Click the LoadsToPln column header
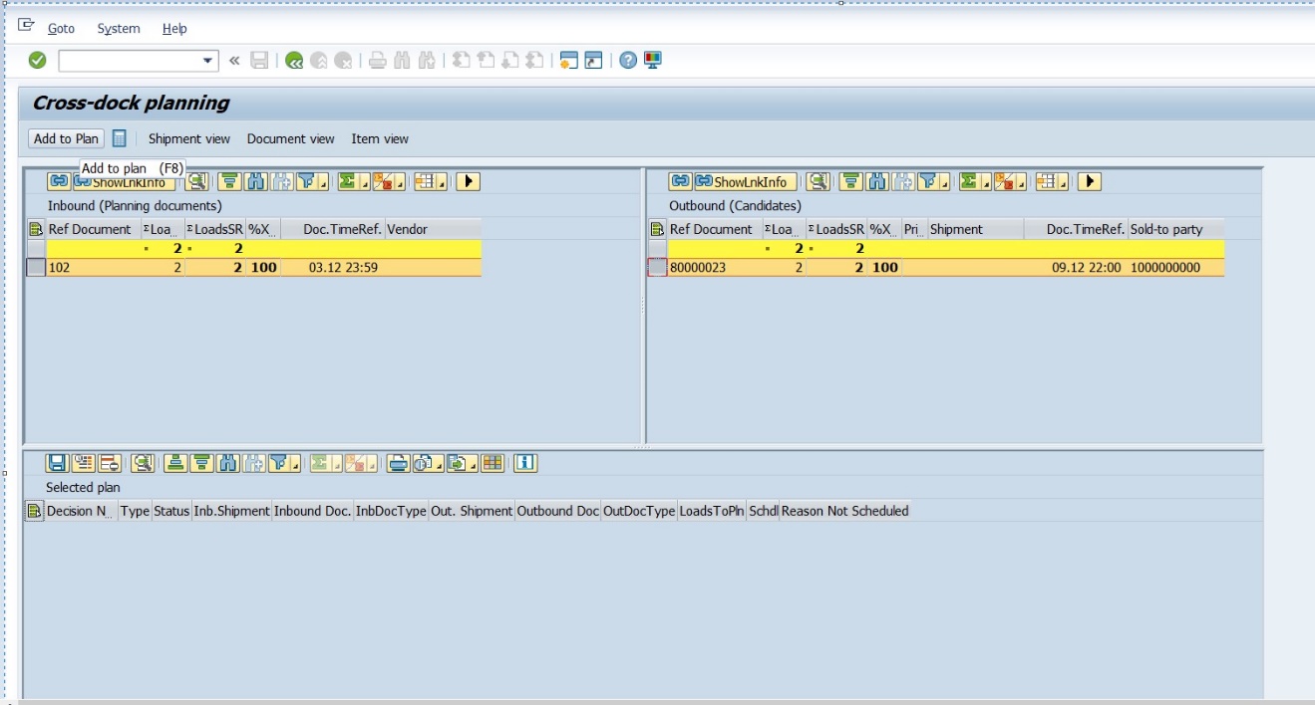This screenshot has width=1315, height=705. [712, 511]
